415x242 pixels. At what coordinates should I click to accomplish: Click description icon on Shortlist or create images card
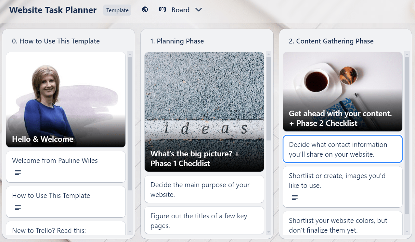[295, 197]
